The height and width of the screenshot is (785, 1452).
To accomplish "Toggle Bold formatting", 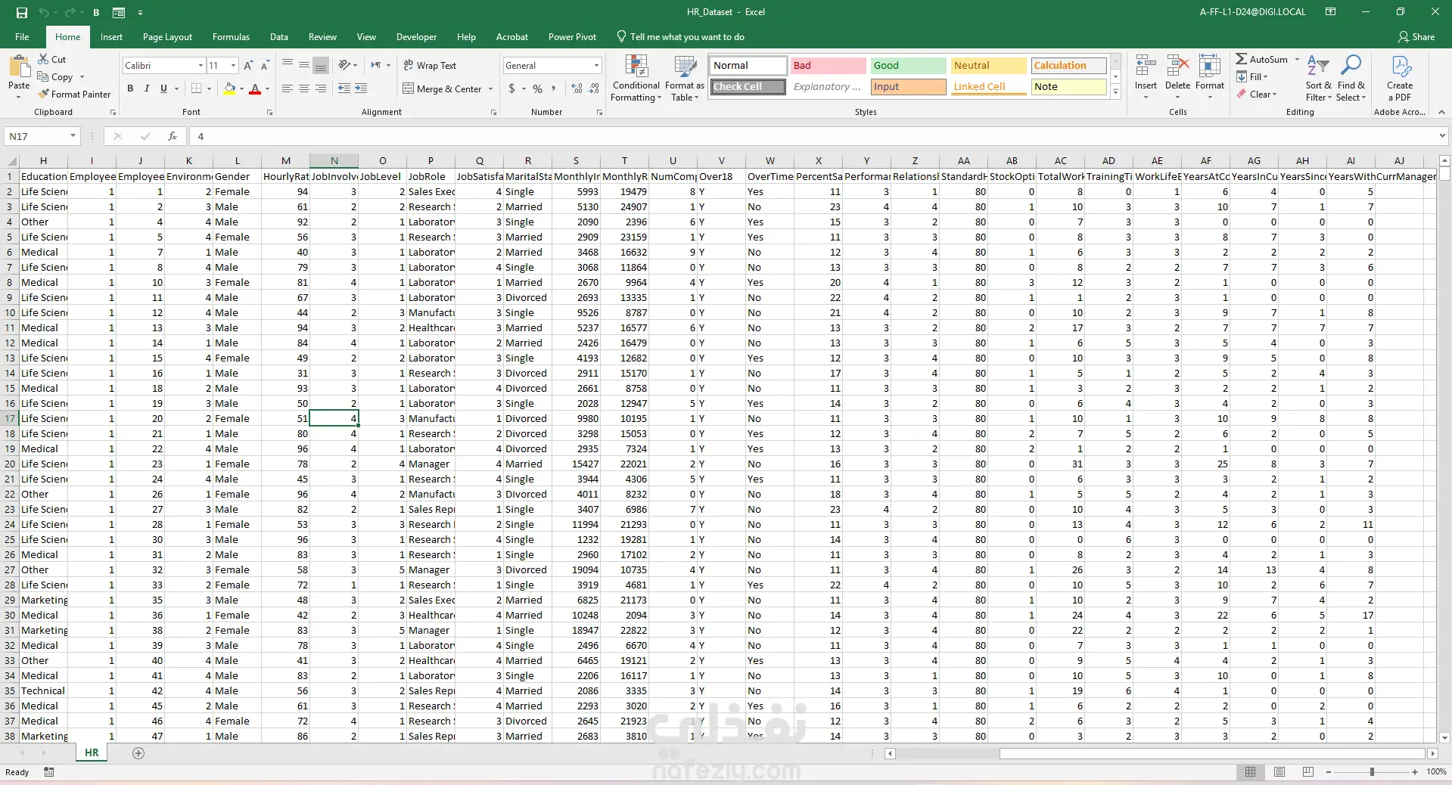I will click(x=130, y=88).
